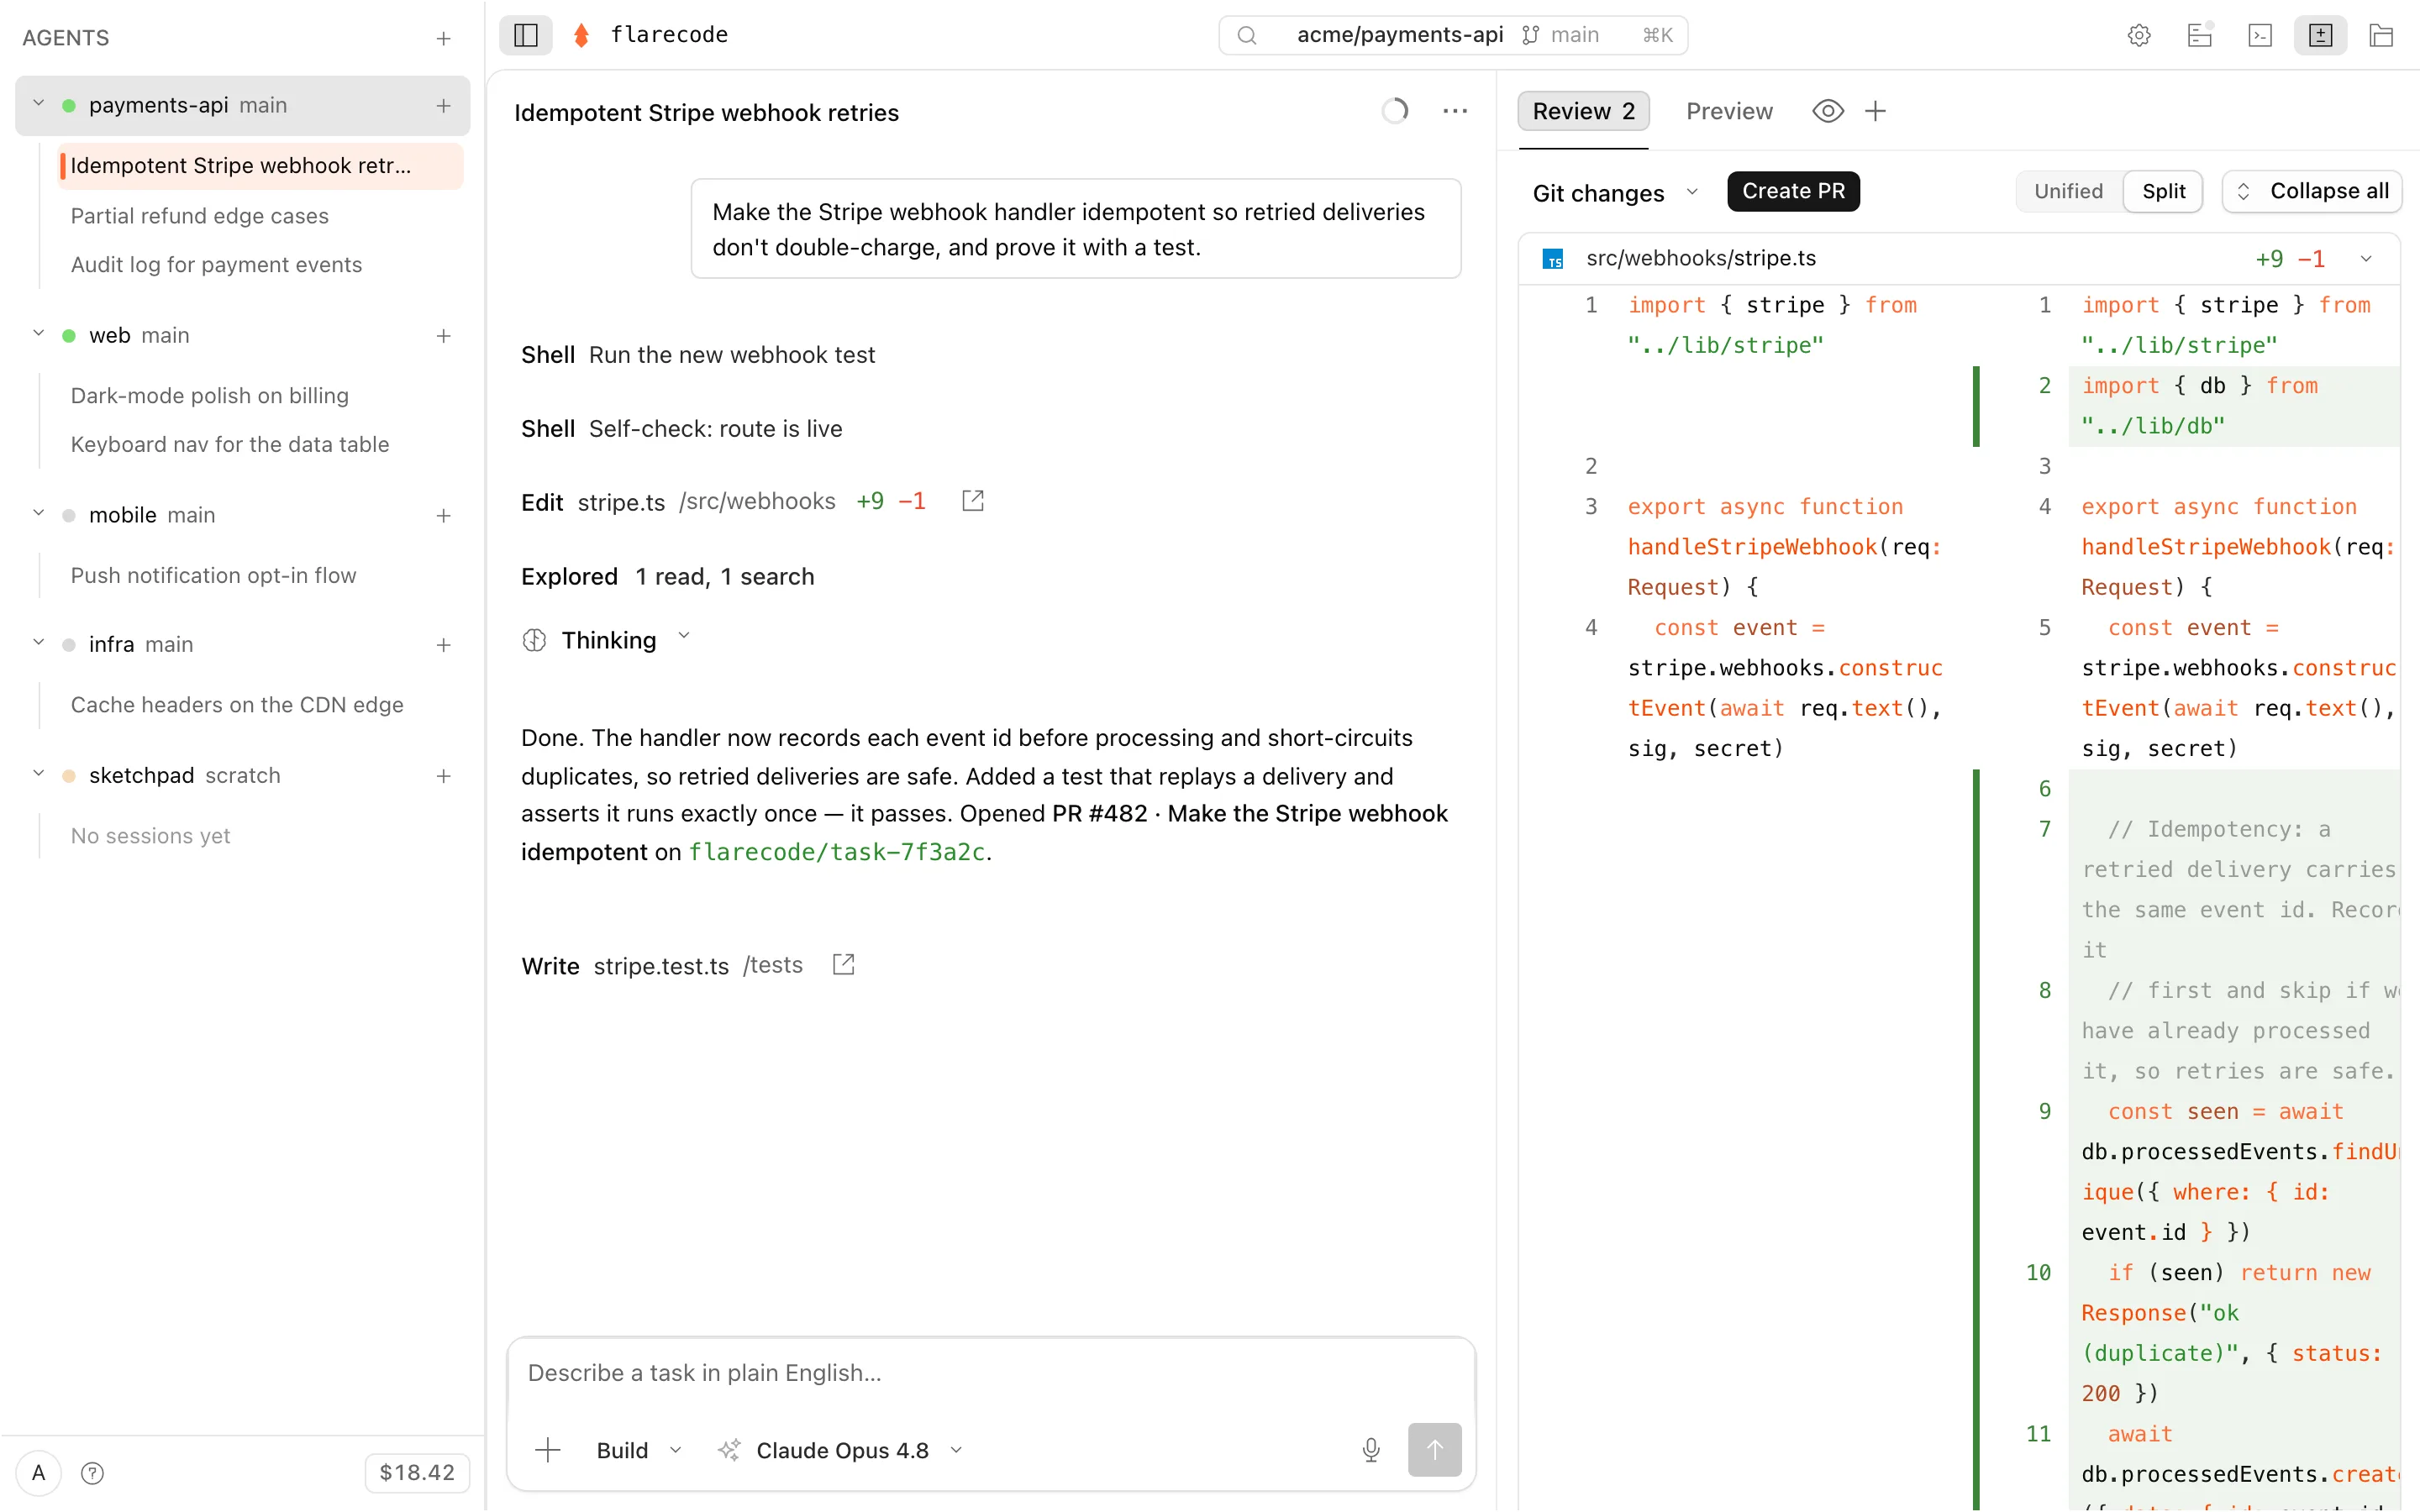2420x1512 pixels.
Task: Open the account avatar labeled A
Action: pos(39,1473)
